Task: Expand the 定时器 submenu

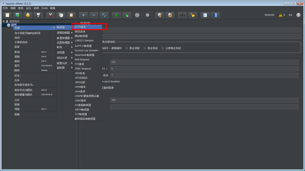Action: point(65,52)
